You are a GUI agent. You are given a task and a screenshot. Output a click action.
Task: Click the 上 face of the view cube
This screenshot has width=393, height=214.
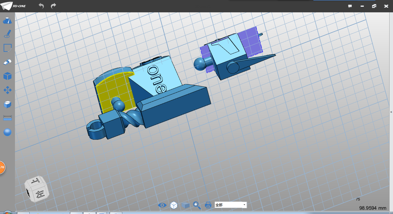point(36,181)
